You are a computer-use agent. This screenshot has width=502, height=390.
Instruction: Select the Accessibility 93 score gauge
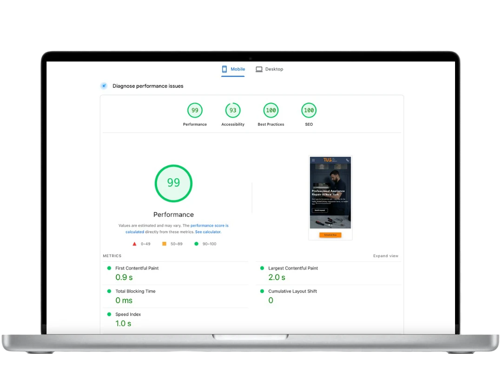[x=233, y=110]
